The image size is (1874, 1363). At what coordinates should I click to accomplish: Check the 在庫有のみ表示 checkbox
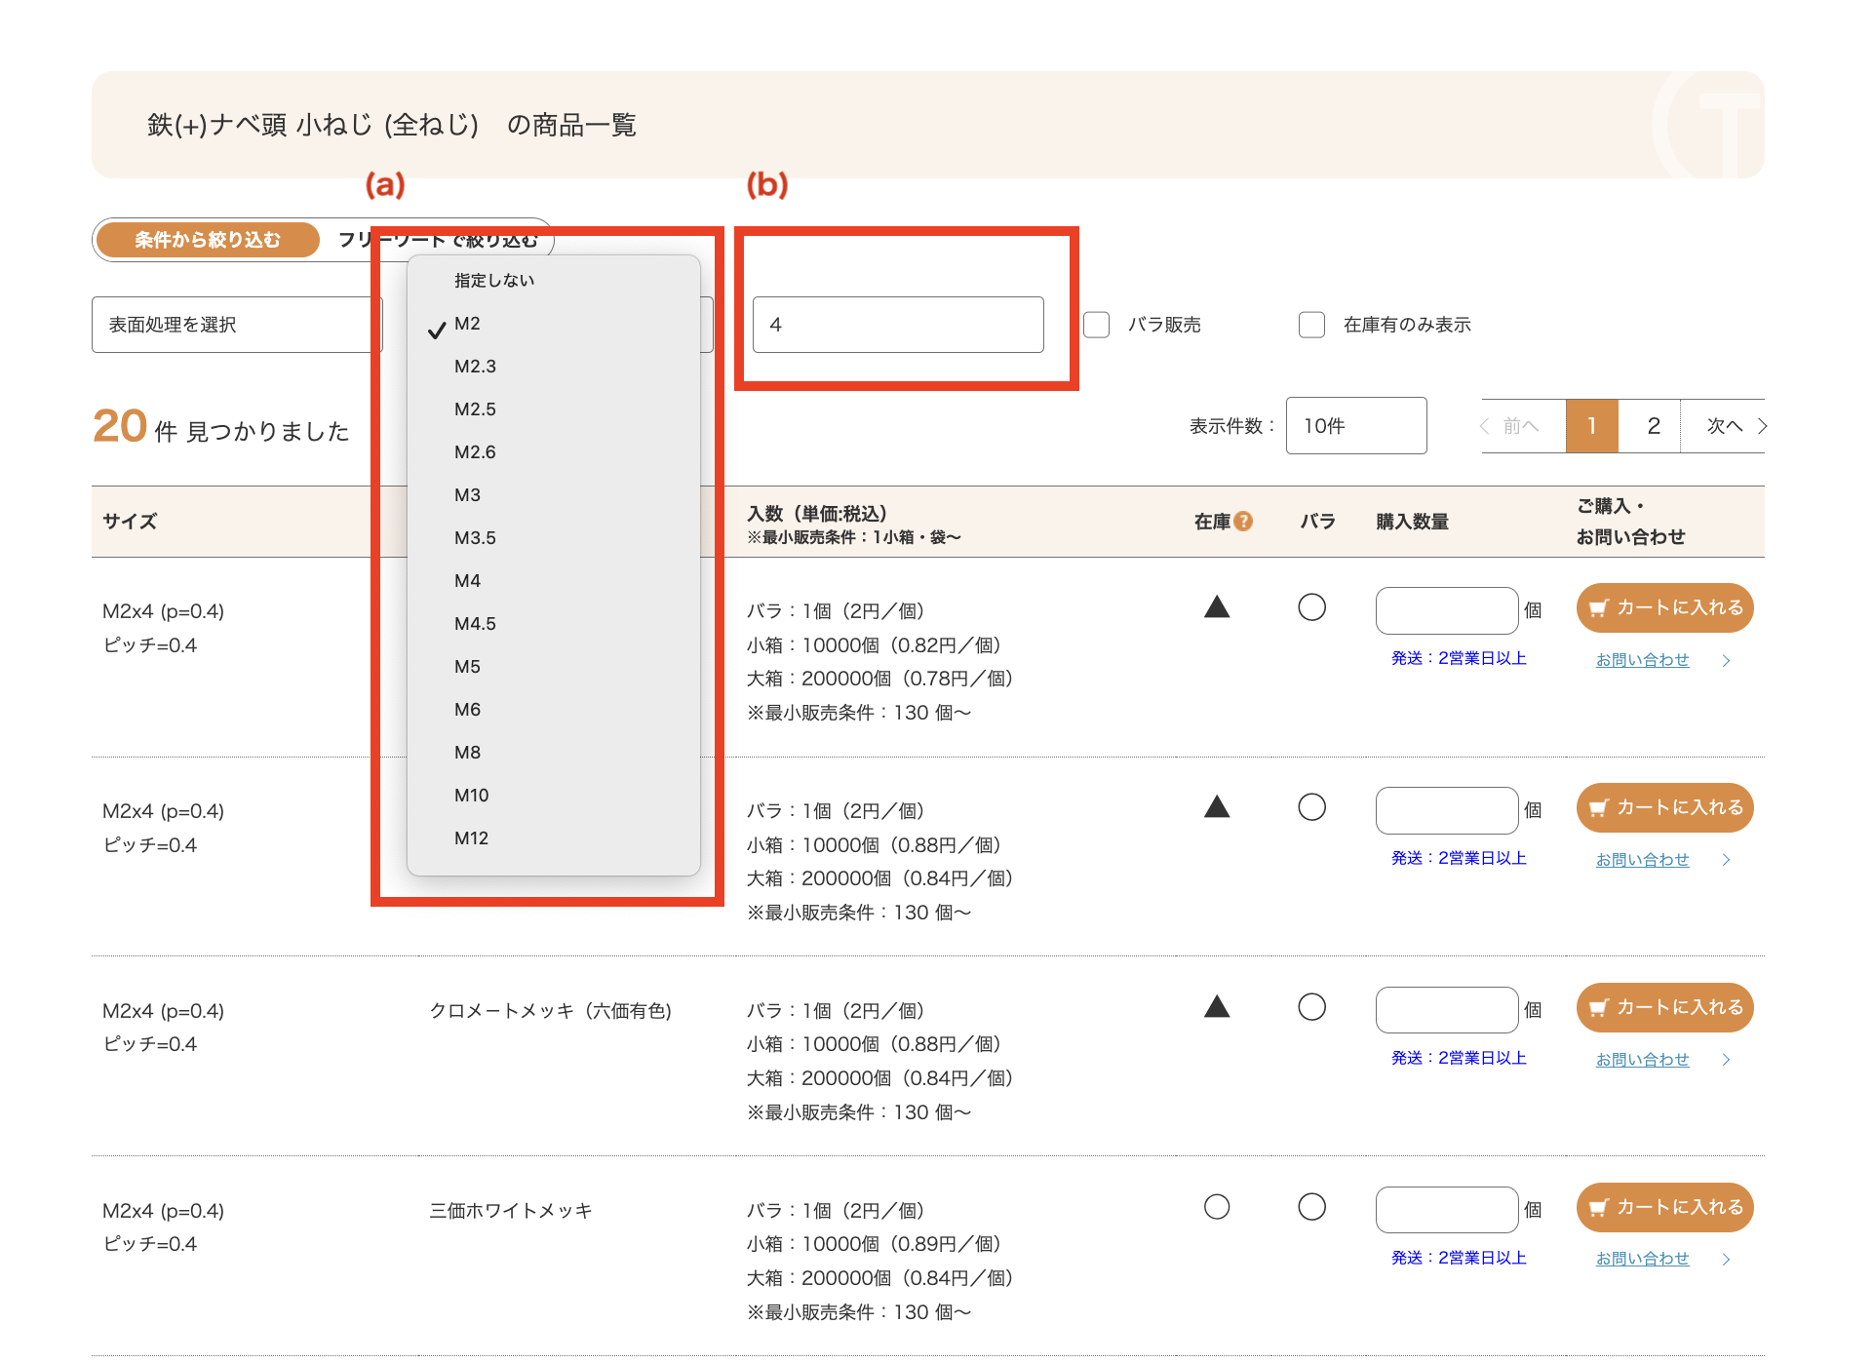[x=1312, y=325]
